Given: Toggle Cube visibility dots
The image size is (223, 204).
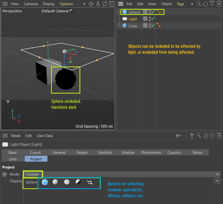Looking at the screenshot, I should [x=150, y=25].
